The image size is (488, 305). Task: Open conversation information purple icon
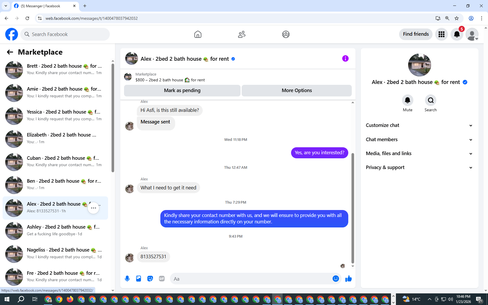[345, 59]
